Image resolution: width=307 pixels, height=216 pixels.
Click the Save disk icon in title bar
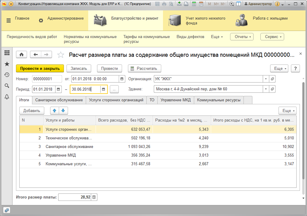tap(157, 4)
